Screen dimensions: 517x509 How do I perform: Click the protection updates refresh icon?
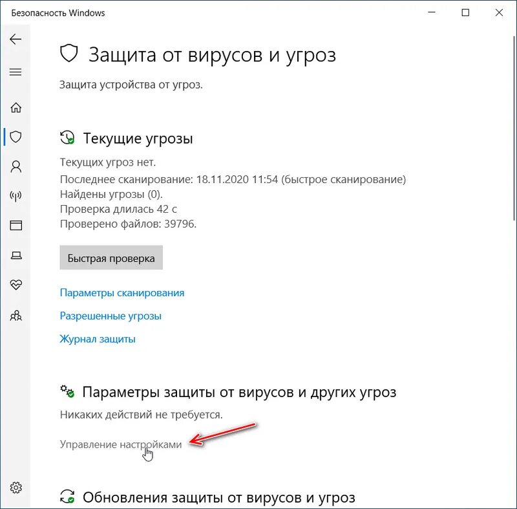[67, 497]
